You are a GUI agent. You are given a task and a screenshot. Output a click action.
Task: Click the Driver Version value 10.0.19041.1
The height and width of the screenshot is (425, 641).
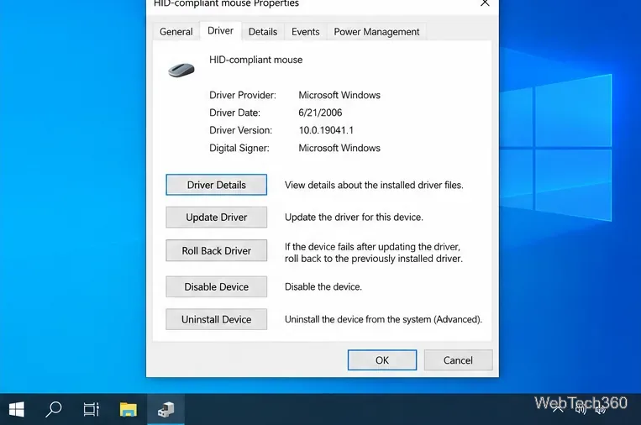point(326,130)
